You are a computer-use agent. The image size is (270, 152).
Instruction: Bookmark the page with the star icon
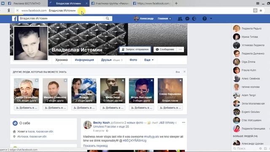click(x=261, y=11)
